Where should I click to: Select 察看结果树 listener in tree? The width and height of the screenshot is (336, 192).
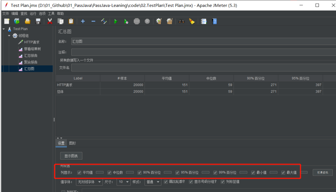point(32,49)
